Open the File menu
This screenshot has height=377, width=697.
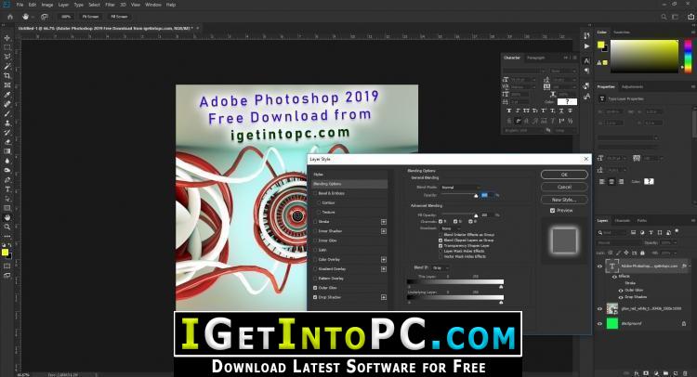20,5
